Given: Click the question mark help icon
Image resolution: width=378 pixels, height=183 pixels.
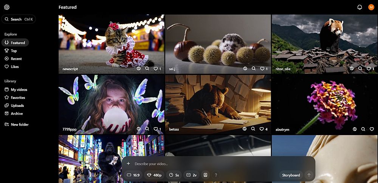Looking at the screenshot, I should point(216,175).
